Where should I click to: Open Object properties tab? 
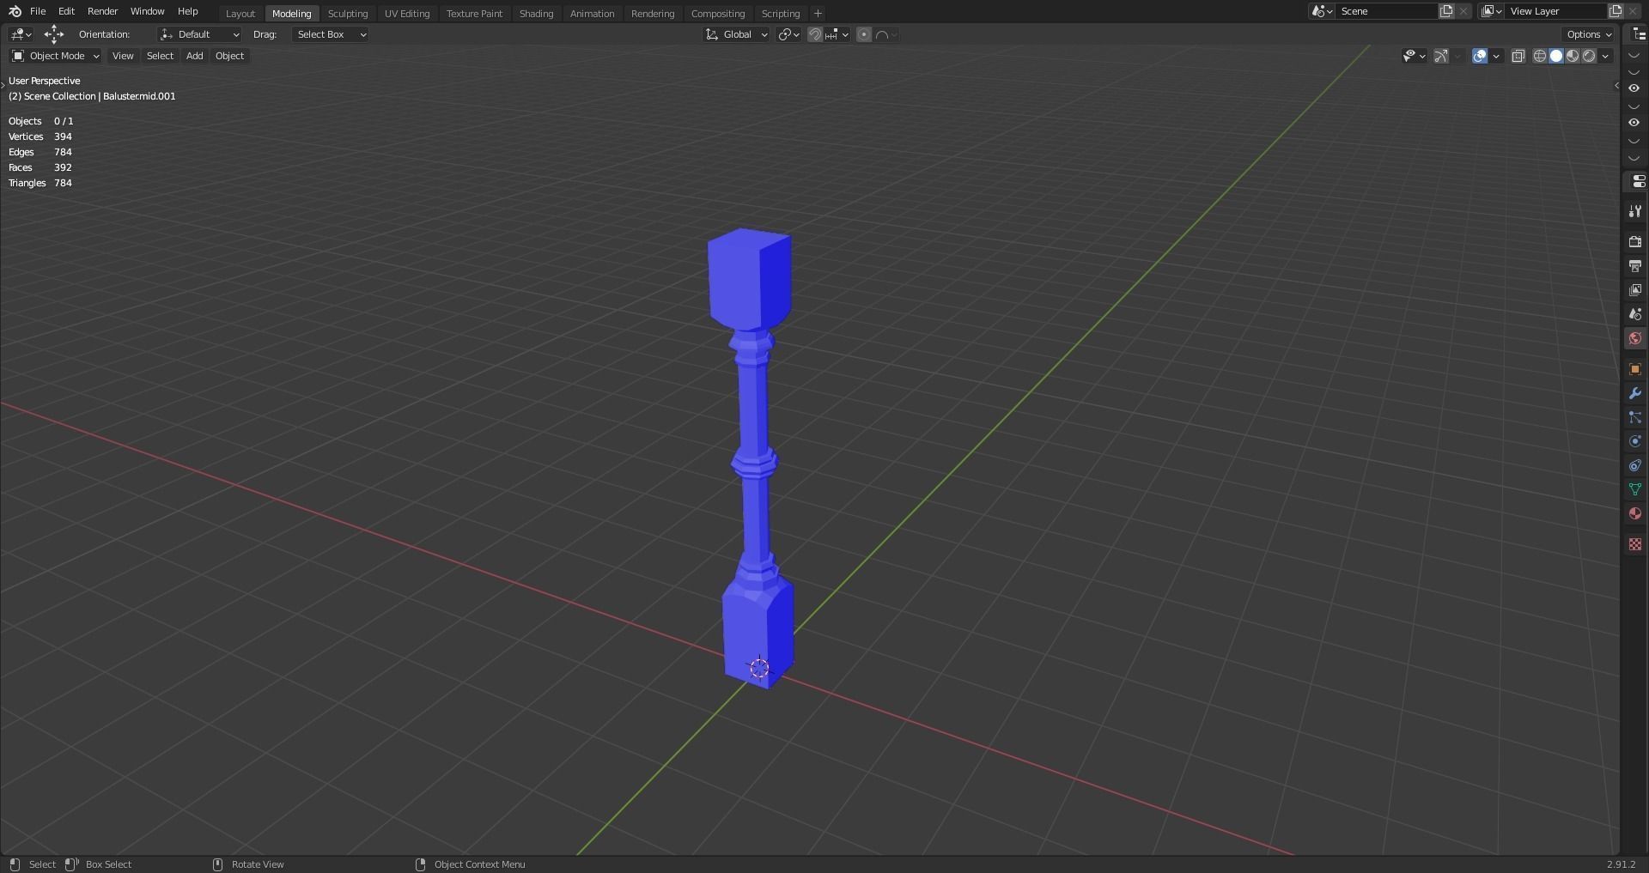[x=1635, y=369]
